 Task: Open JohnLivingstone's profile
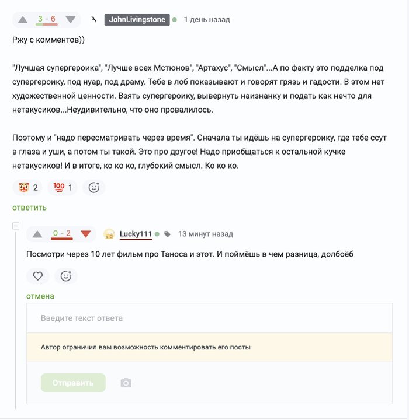pyautogui.click(x=137, y=20)
